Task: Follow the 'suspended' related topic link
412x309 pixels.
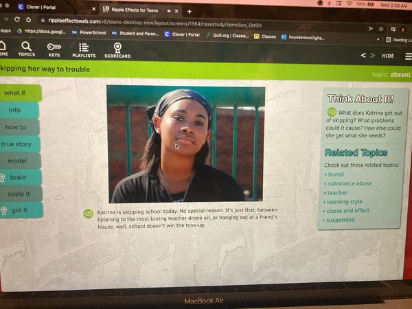Action: point(341,220)
